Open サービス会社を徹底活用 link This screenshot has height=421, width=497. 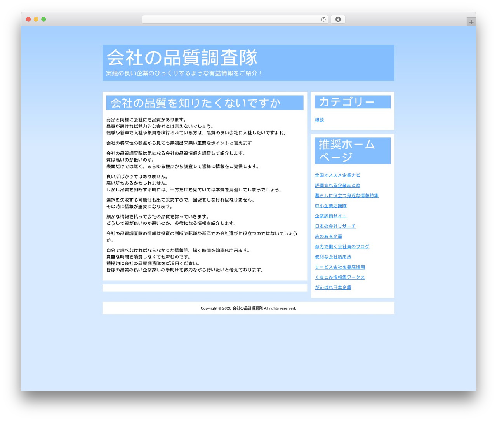(340, 267)
